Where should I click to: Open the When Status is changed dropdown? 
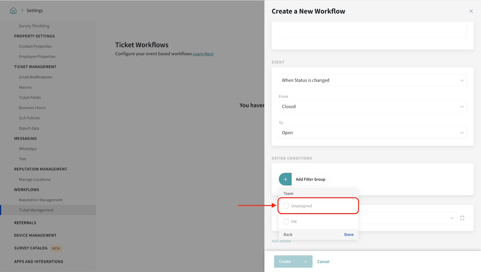[x=372, y=80]
